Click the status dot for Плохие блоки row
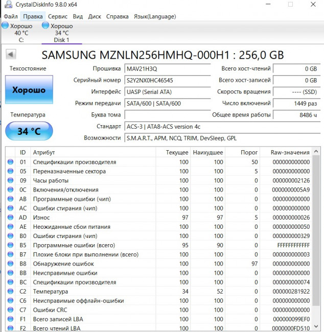Image resolution: width=324 pixels, height=332 pixels. [x=10, y=254]
